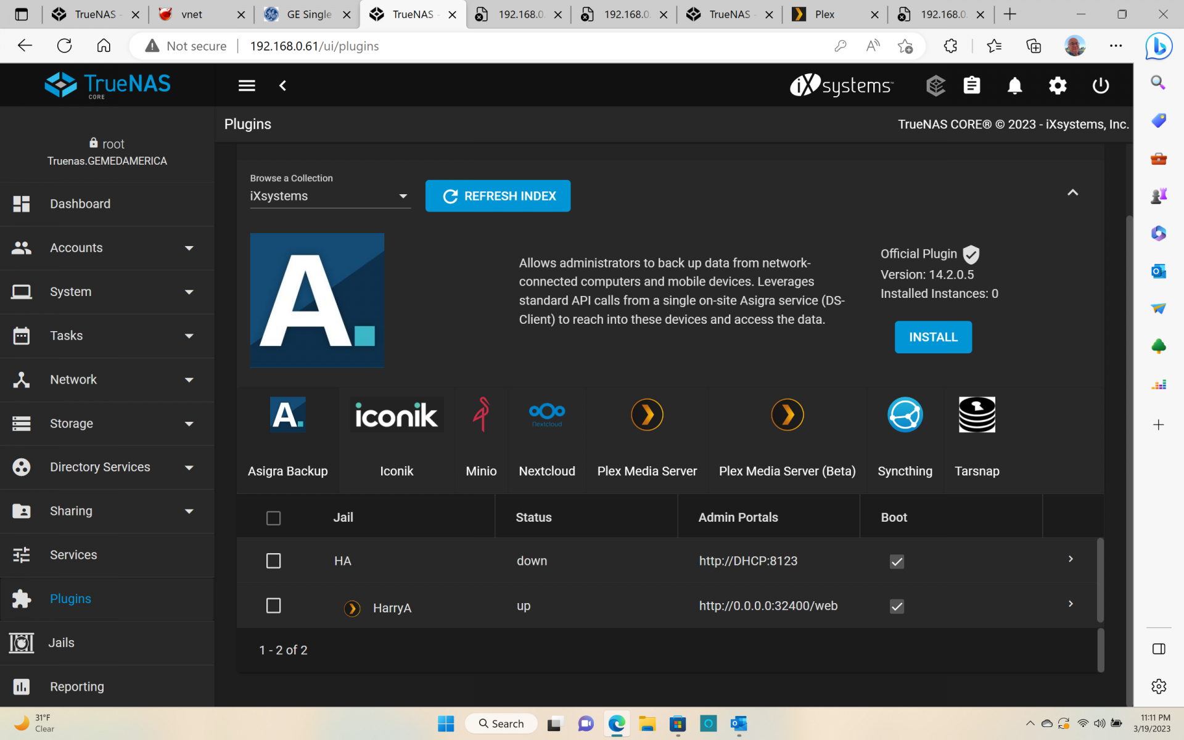This screenshot has height=740, width=1184.
Task: Click the REFRESH INDEX button
Action: pos(498,196)
